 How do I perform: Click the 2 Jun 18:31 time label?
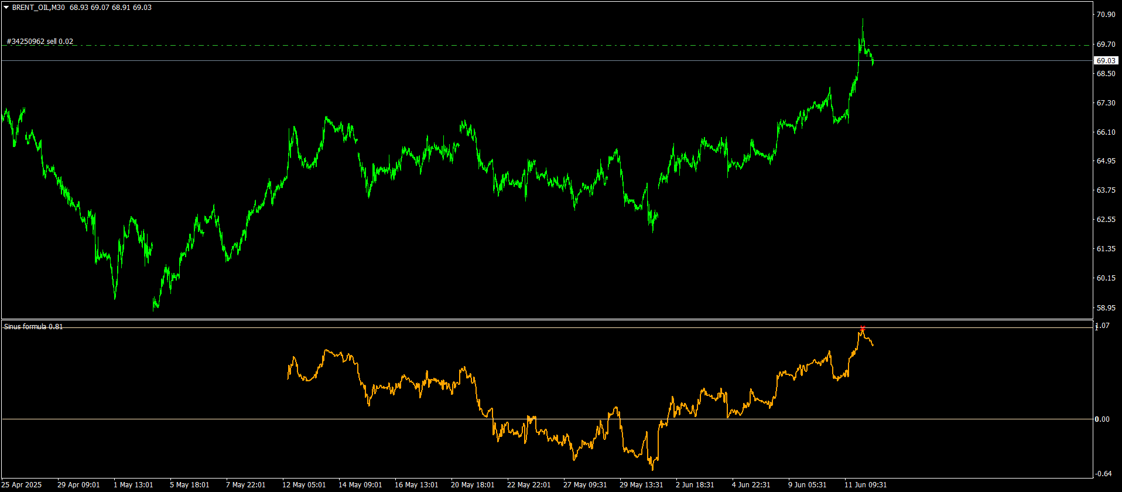pos(695,485)
